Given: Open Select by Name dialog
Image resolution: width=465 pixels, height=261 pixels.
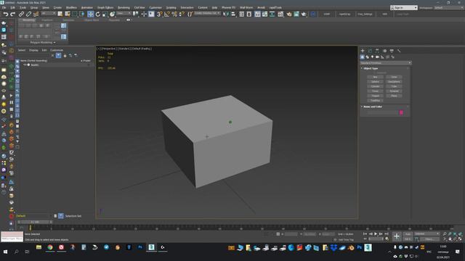Looking at the screenshot, I should click(68, 14).
